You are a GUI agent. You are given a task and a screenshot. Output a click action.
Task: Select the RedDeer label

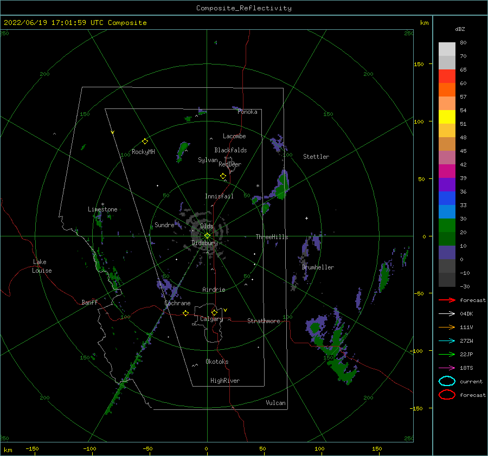click(x=230, y=164)
